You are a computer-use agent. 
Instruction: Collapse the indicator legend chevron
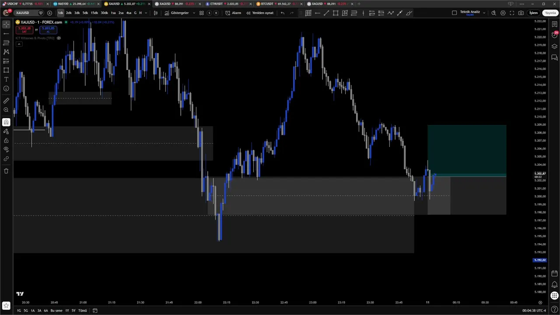click(19, 44)
